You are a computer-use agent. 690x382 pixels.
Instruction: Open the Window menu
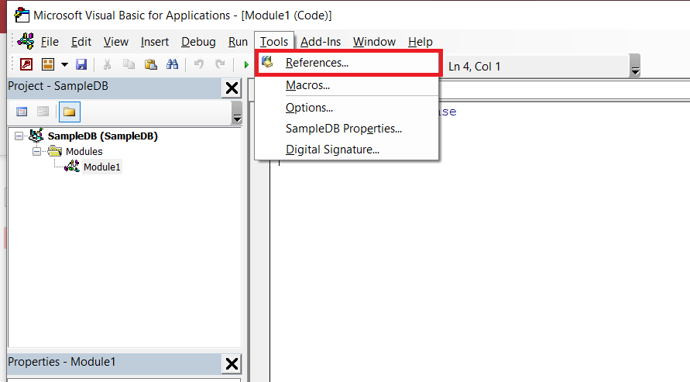click(374, 42)
